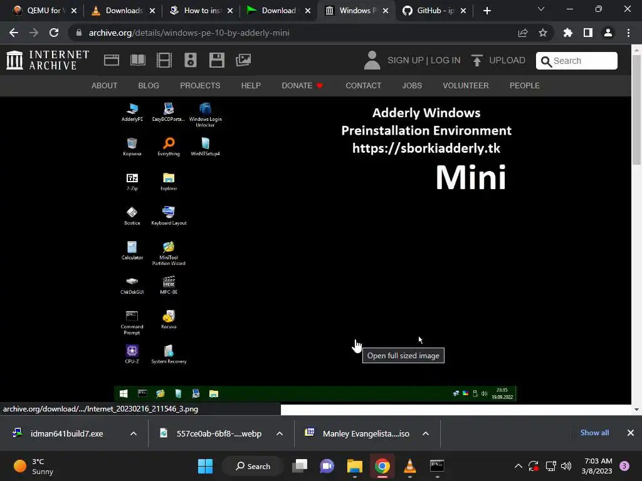Click the magnifier icon in Archive search

(x=546, y=61)
